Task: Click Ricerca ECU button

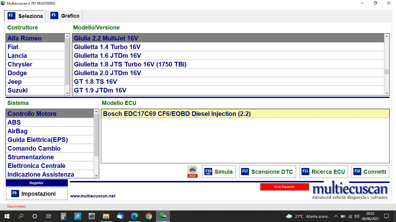Action: 324,172
